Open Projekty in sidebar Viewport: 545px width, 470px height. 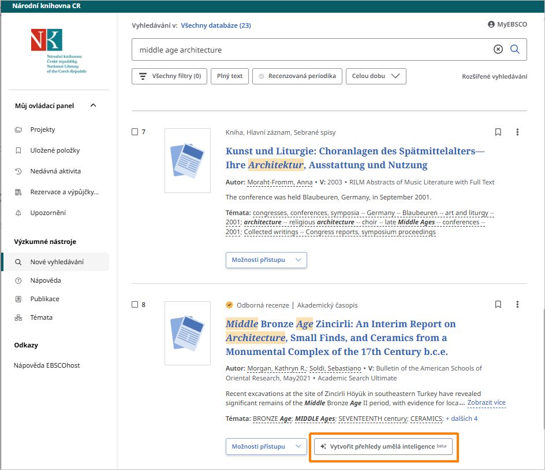click(x=42, y=129)
